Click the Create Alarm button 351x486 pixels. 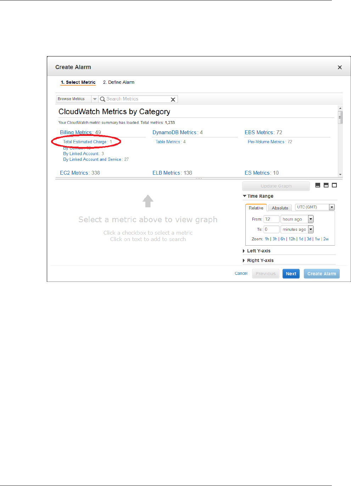[x=322, y=274]
